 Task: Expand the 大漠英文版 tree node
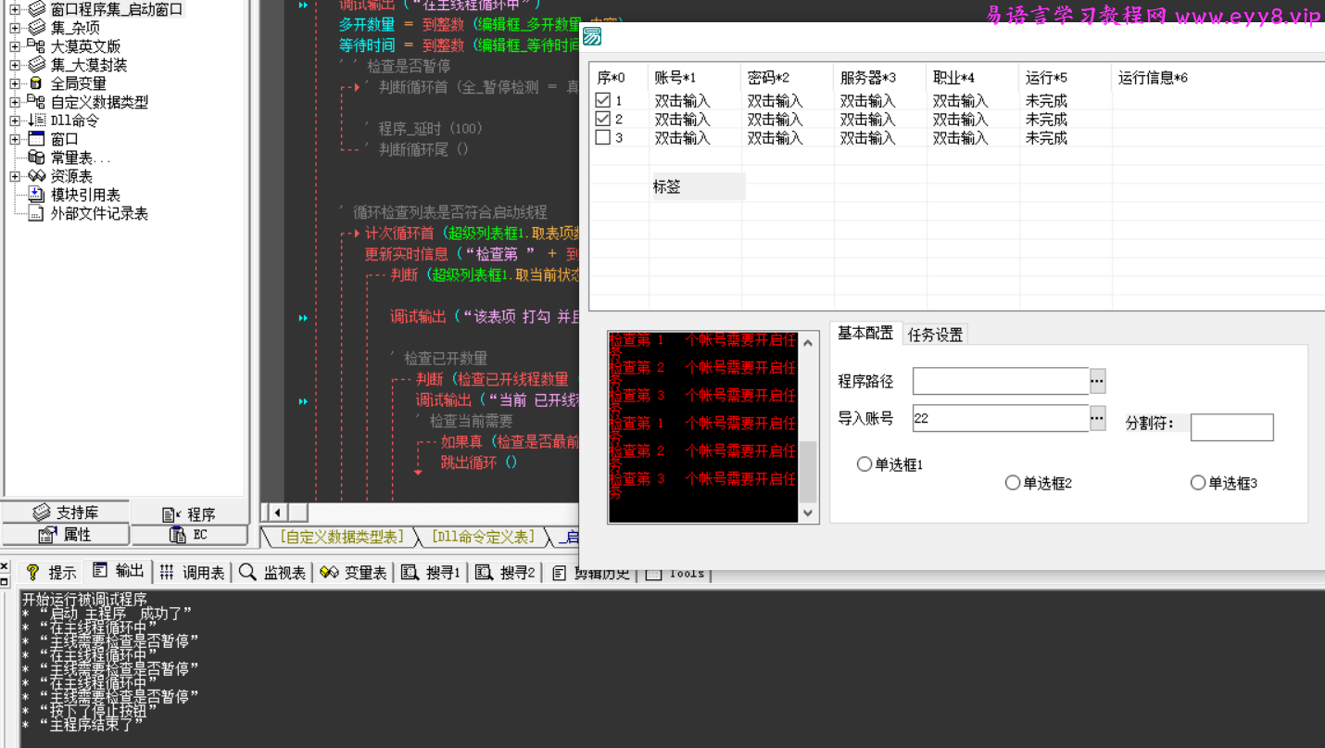coord(15,46)
